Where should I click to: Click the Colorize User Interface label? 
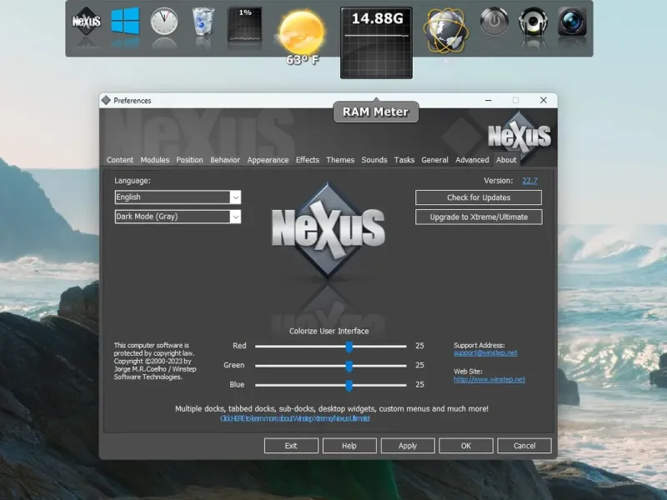click(328, 331)
